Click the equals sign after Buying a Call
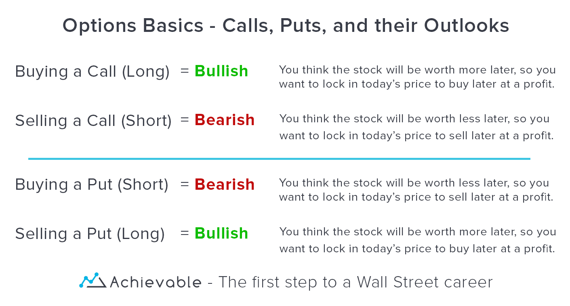 point(185,71)
